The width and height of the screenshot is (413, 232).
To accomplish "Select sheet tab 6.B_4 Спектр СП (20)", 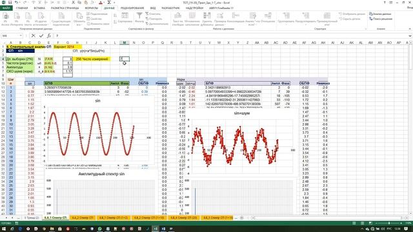I will coord(184,218).
